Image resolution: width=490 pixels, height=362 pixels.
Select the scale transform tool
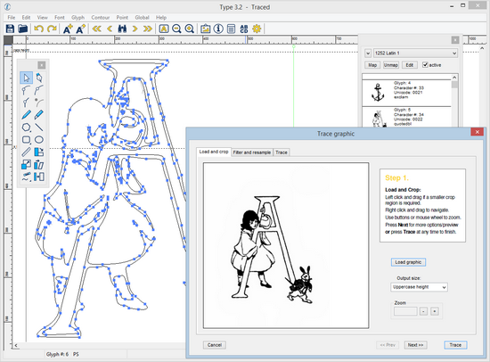coord(26,165)
